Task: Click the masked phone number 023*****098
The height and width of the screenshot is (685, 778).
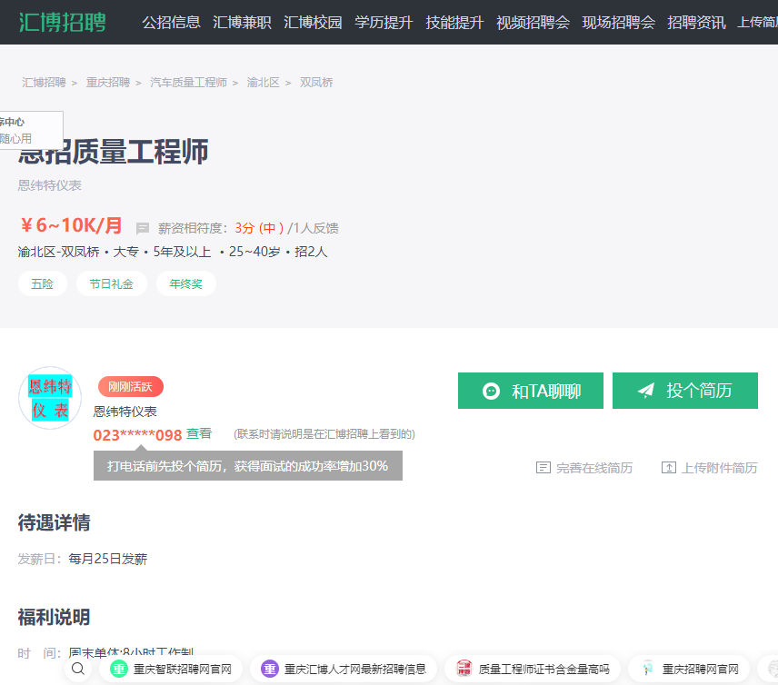Action: click(137, 435)
